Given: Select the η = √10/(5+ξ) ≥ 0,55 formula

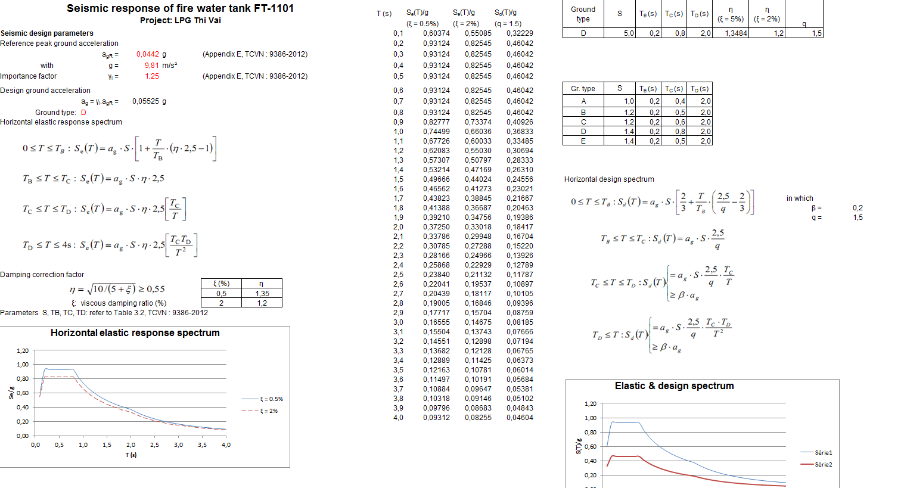Looking at the screenshot, I should pyautogui.click(x=117, y=289).
